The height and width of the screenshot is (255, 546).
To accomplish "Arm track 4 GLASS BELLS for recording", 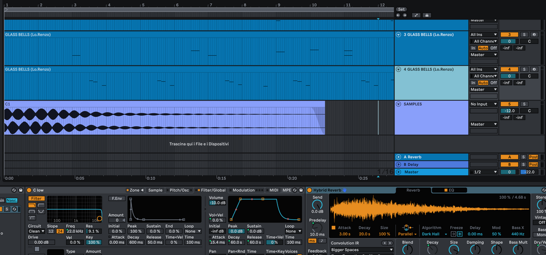I will pyautogui.click(x=534, y=69).
